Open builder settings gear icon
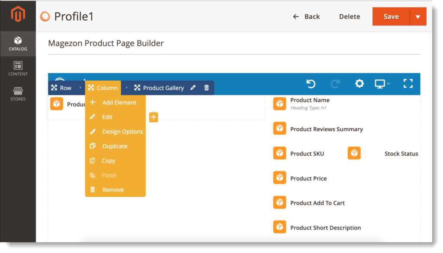 click(x=360, y=83)
